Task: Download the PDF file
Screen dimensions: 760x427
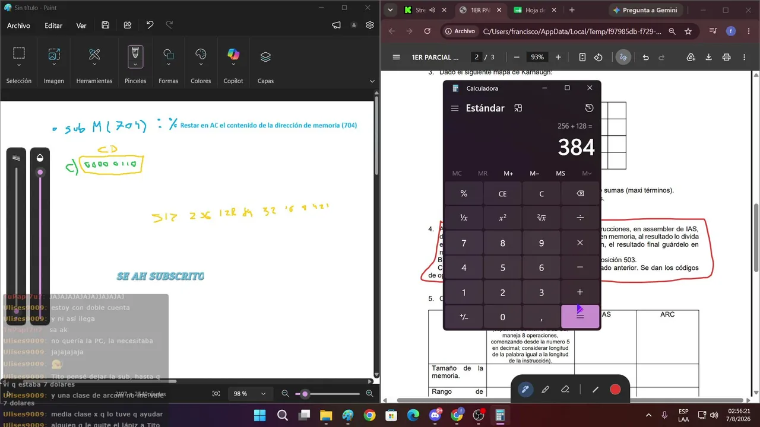Action: point(708,57)
